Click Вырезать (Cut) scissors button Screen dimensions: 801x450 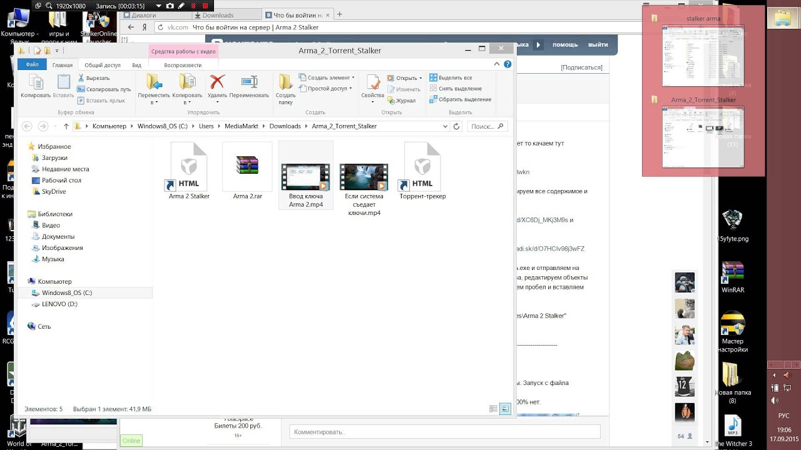tap(94, 78)
